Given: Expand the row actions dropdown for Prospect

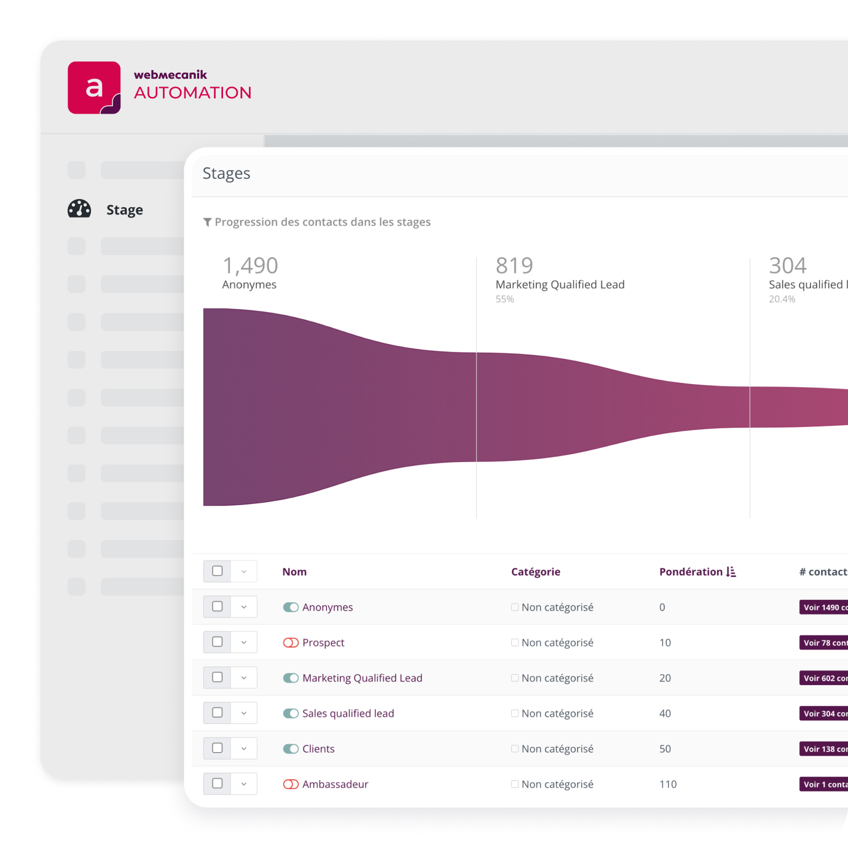Looking at the screenshot, I should (x=244, y=642).
